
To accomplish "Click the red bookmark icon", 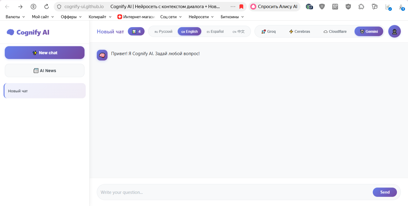I will (241, 7).
